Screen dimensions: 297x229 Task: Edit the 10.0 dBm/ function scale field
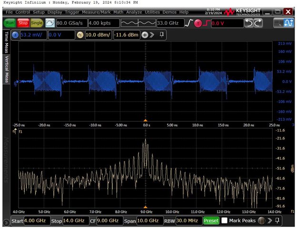tap(99, 35)
